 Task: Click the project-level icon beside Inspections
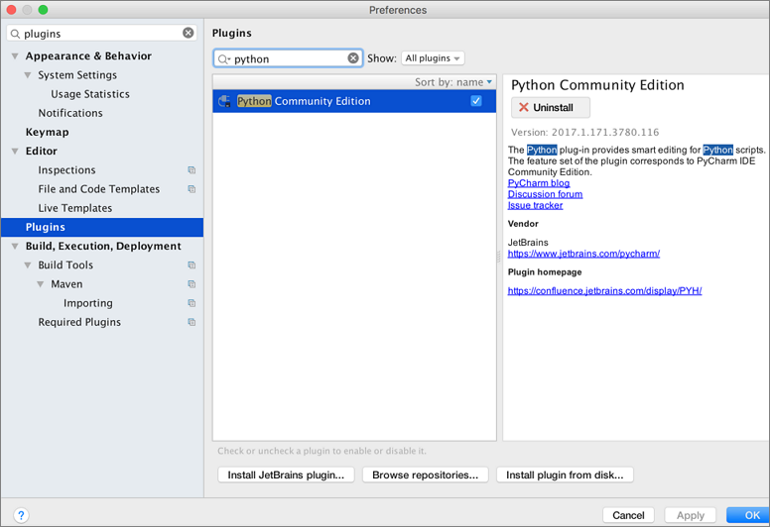pos(192,170)
